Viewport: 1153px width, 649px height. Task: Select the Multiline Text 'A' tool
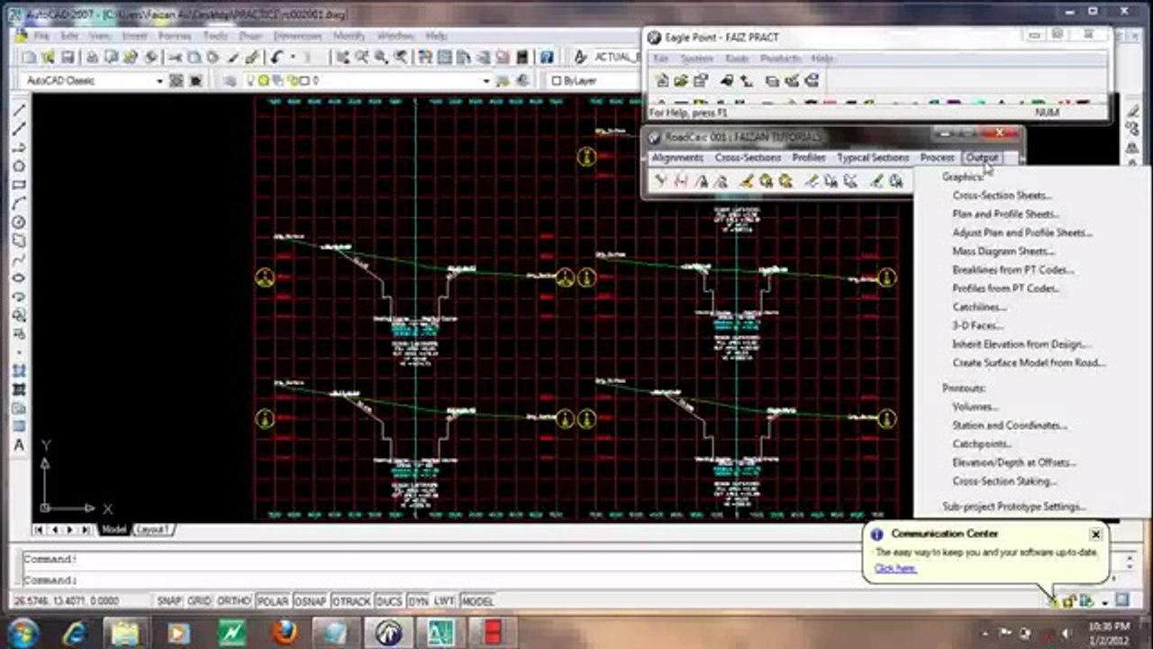pos(19,445)
